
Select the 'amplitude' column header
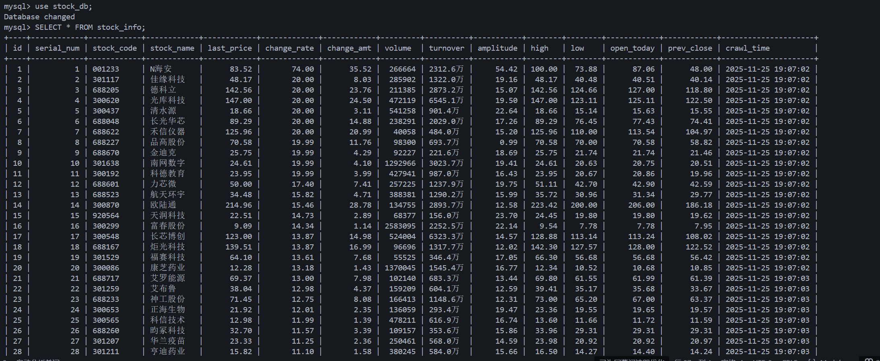497,48
